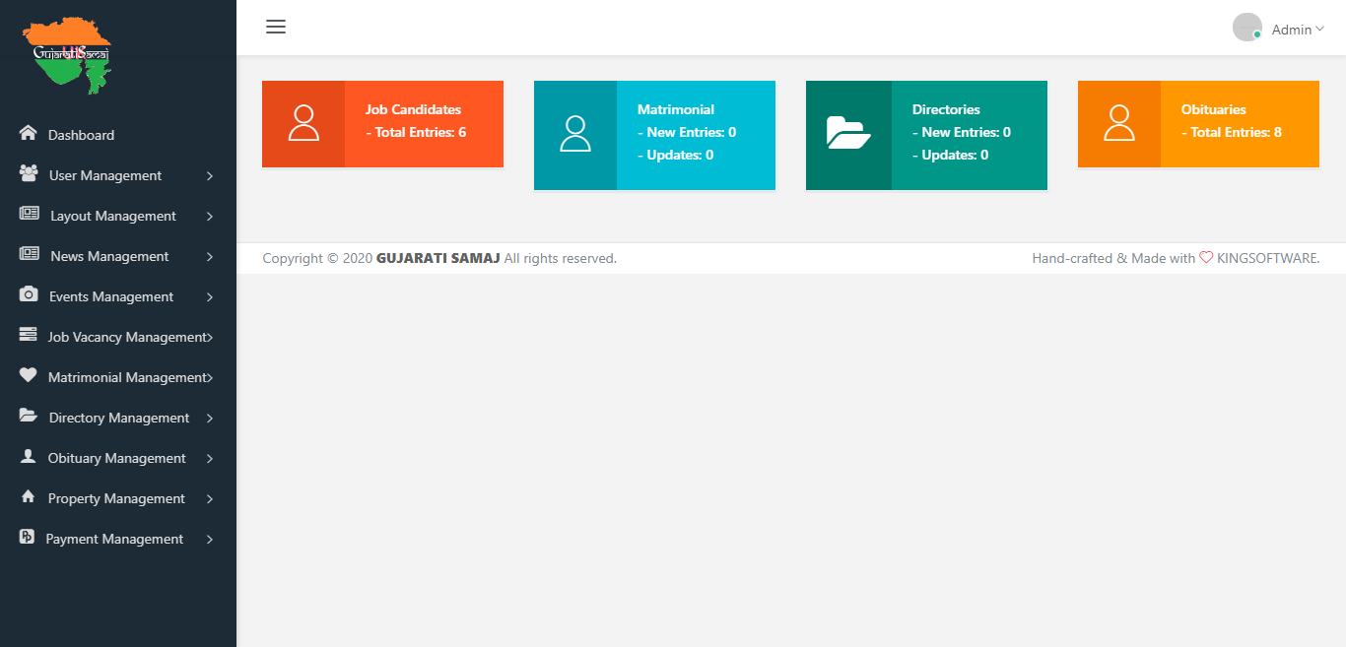The image size is (1346, 647).
Task: Click the KINGSOFTWARE footer link
Action: coord(1267,258)
